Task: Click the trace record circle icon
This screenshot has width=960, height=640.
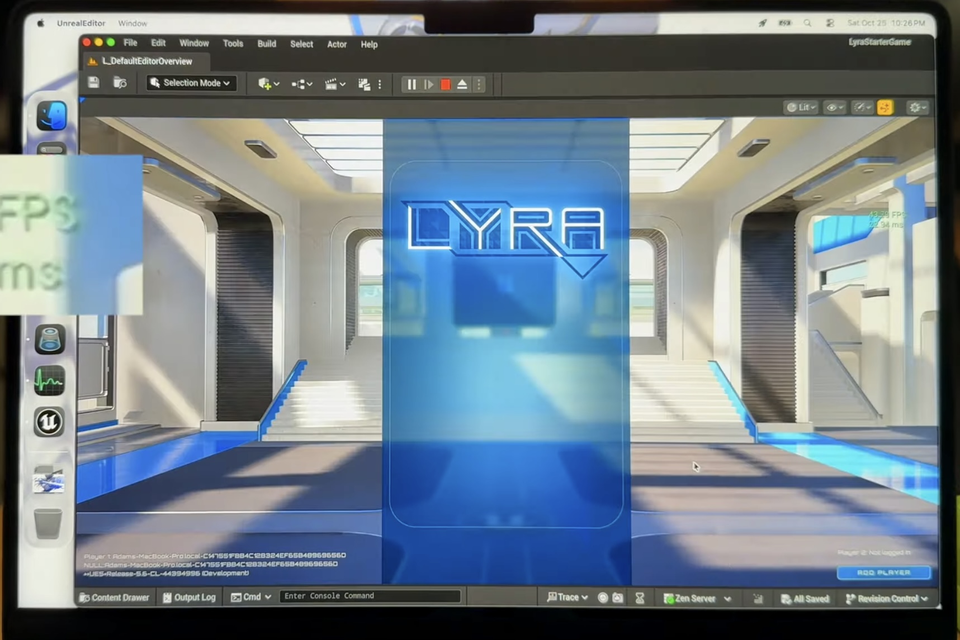Action: [603, 598]
